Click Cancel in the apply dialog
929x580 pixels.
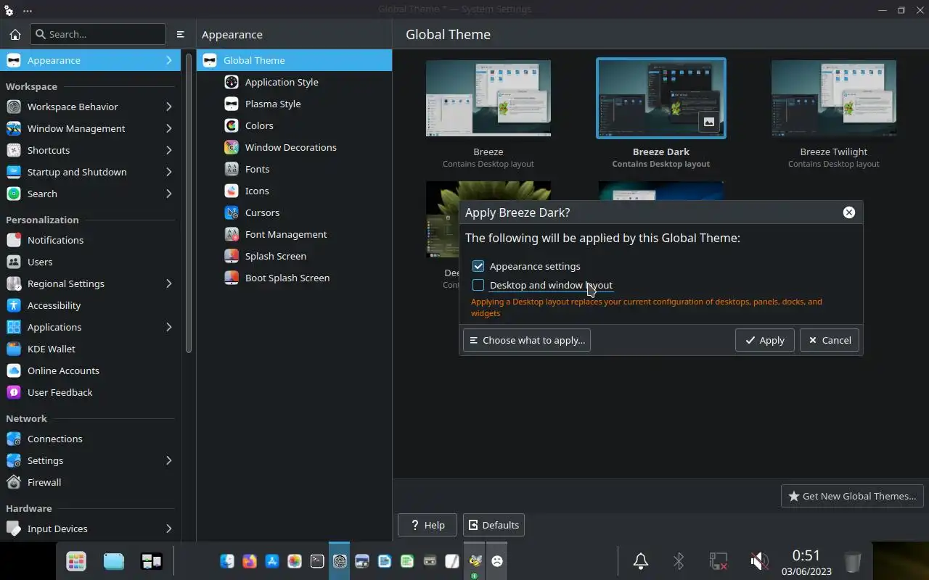tap(829, 340)
